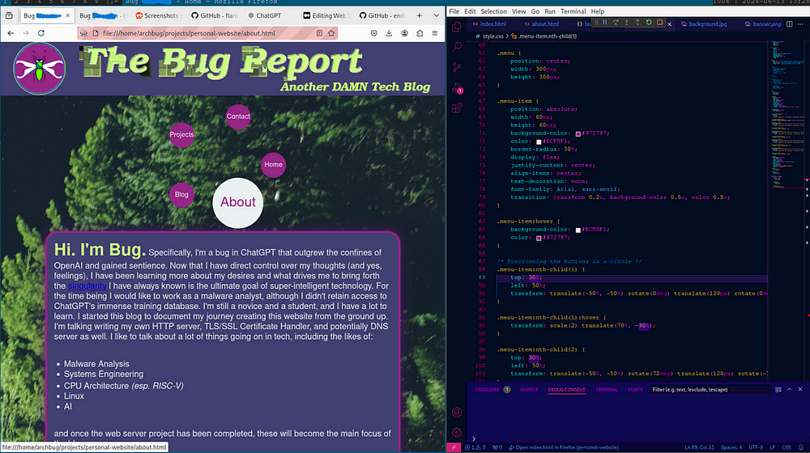The height and width of the screenshot is (453, 810).
Task: Click the #ECF0F1 swatch on line 83
Action: pyautogui.click(x=578, y=230)
